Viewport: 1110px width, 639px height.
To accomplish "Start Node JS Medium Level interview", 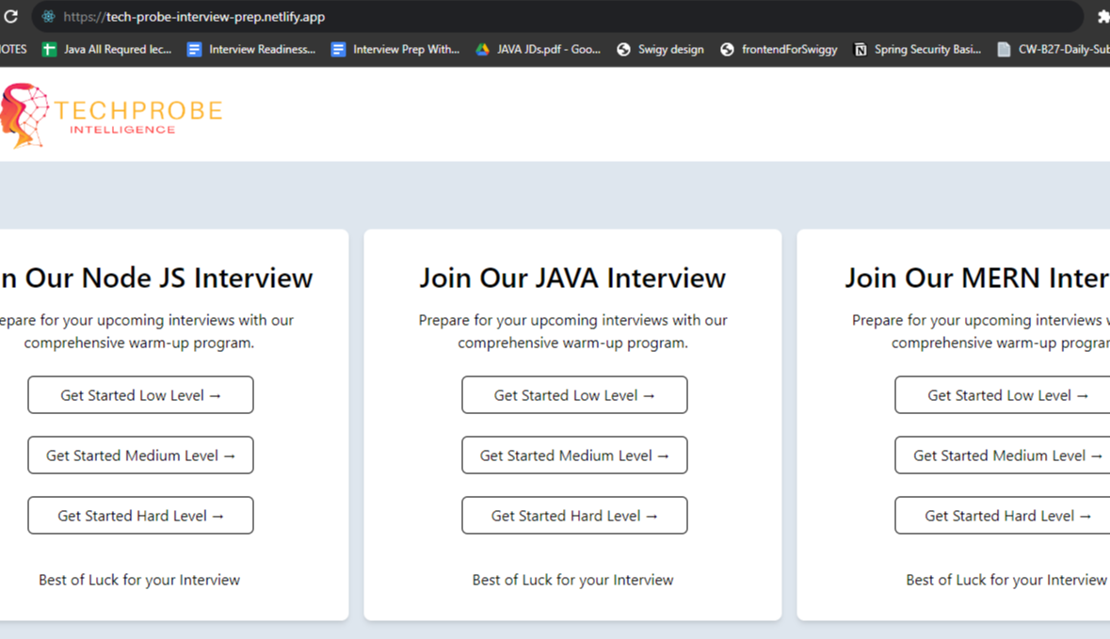I will (x=141, y=455).
